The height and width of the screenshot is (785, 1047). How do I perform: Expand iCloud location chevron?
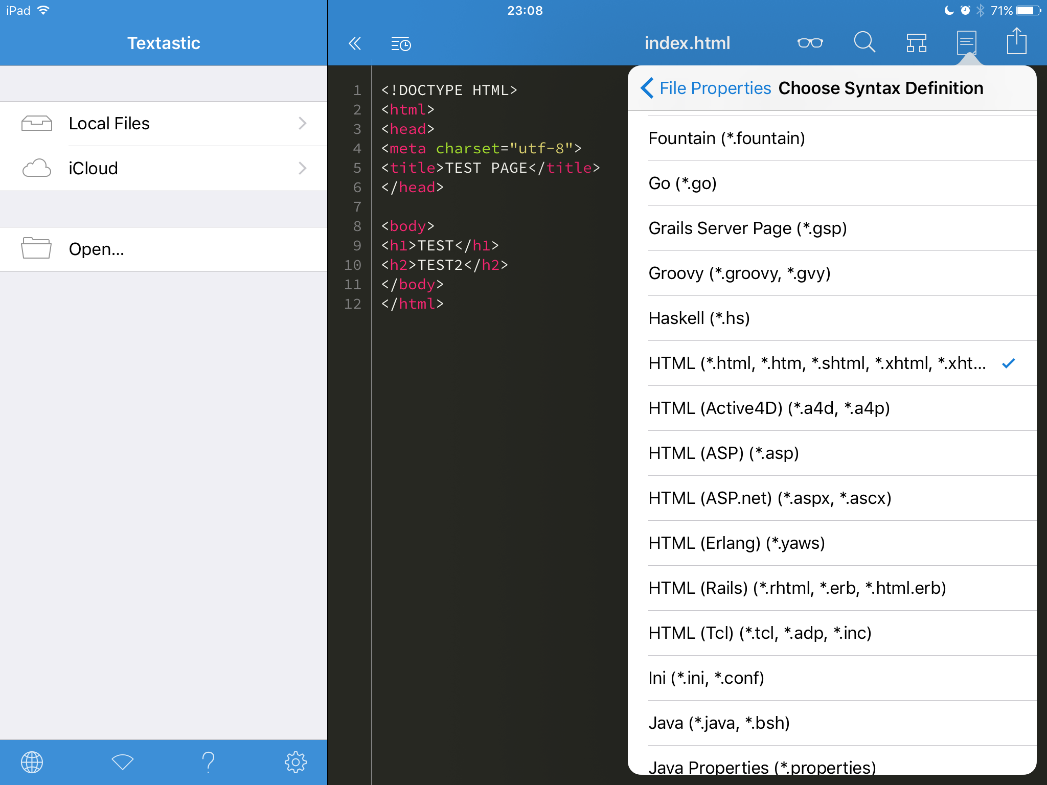point(303,168)
